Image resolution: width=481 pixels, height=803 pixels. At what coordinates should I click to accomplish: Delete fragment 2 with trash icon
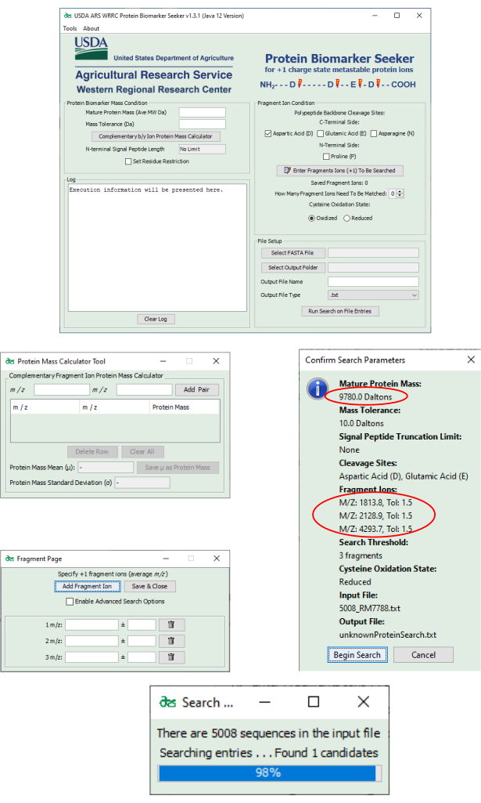(x=171, y=641)
